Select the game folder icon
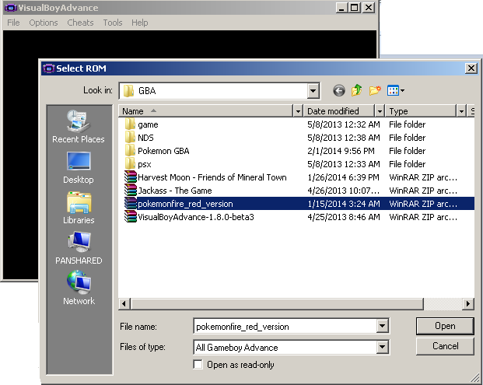483x385 pixels. point(130,124)
